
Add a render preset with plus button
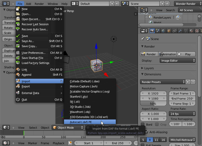pos(188,82)
